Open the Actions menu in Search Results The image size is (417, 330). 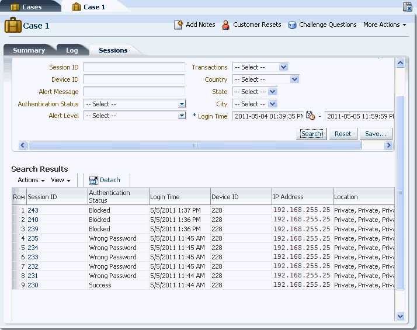click(31, 180)
